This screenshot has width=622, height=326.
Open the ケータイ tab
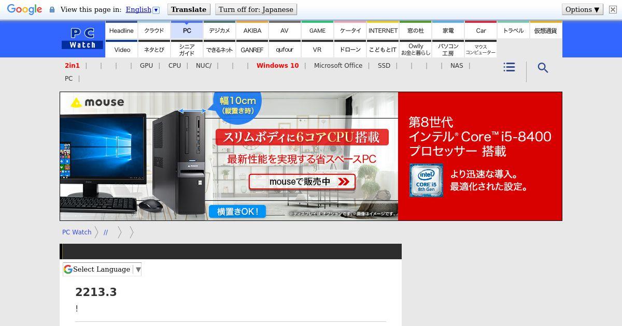tap(350, 31)
